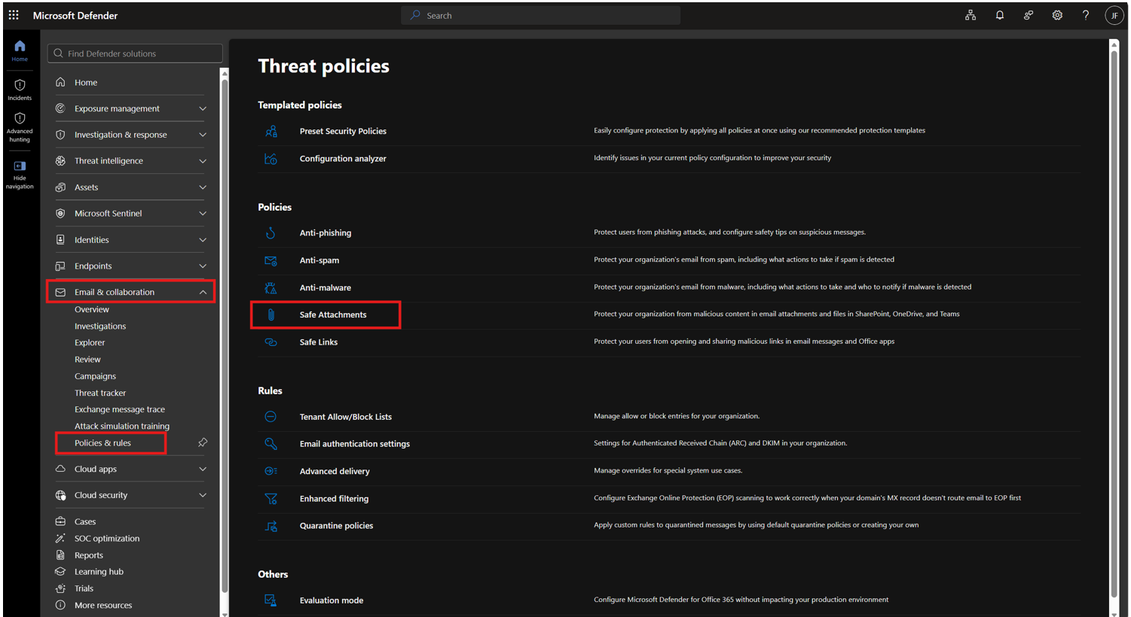
Task: Expand the Cloud apps section
Action: (x=203, y=470)
